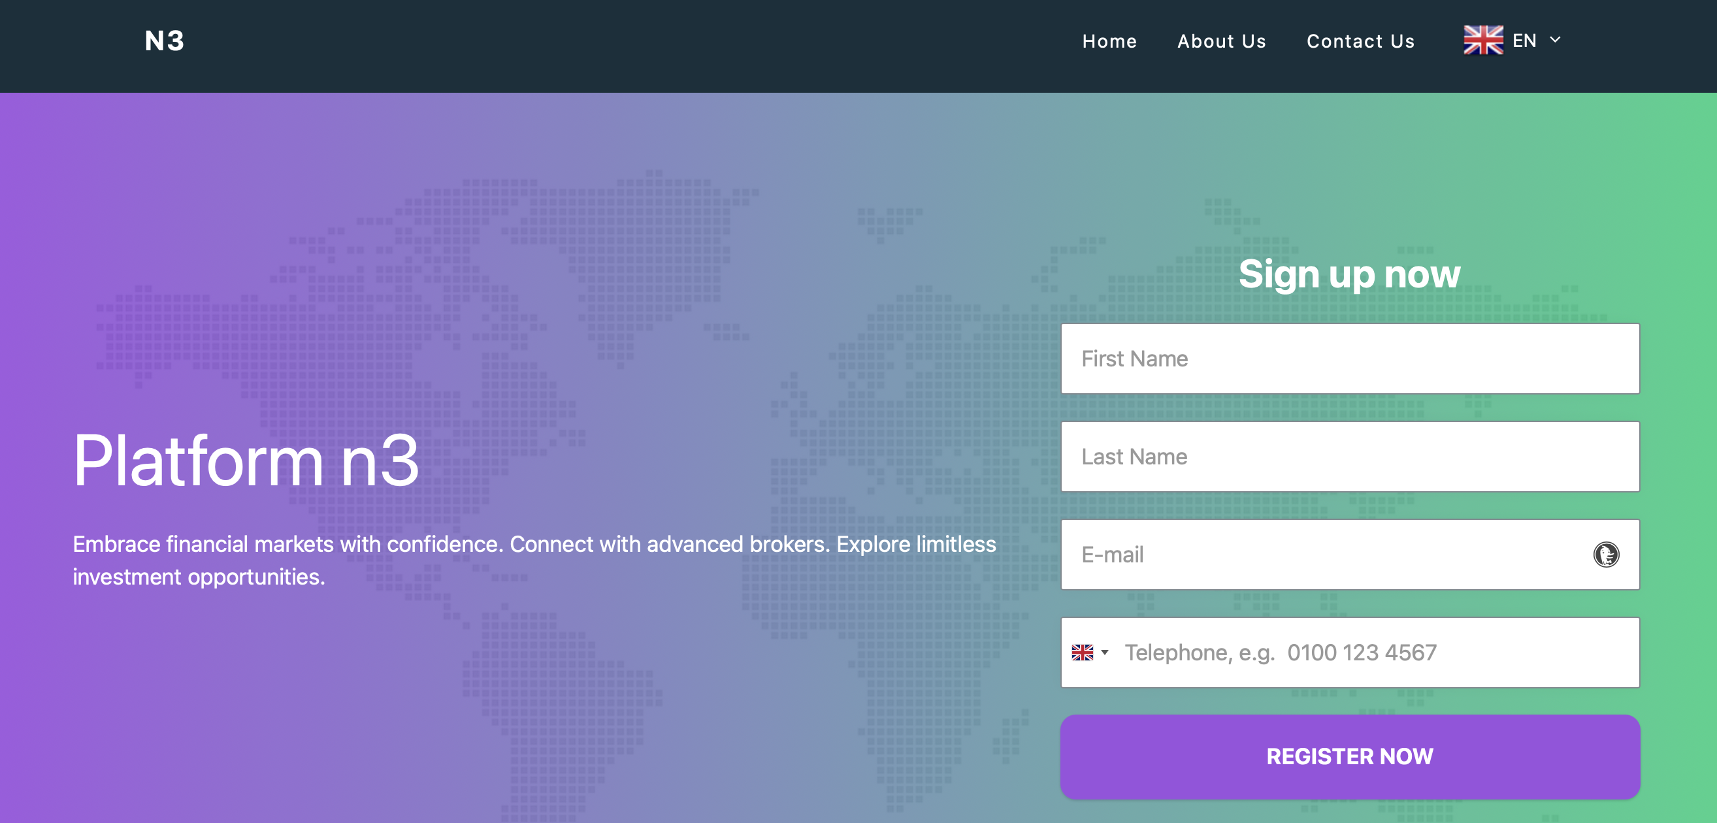Click the N3 logo in header
This screenshot has height=823, width=1717.
(165, 41)
